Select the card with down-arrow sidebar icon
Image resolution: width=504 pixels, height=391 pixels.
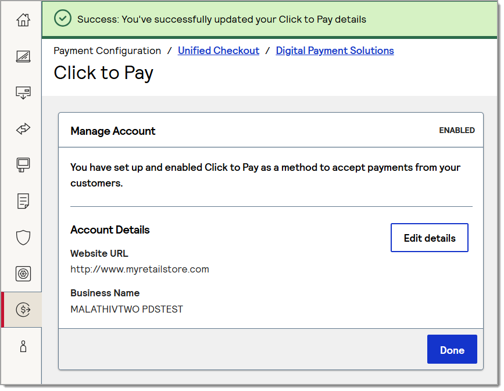click(23, 92)
